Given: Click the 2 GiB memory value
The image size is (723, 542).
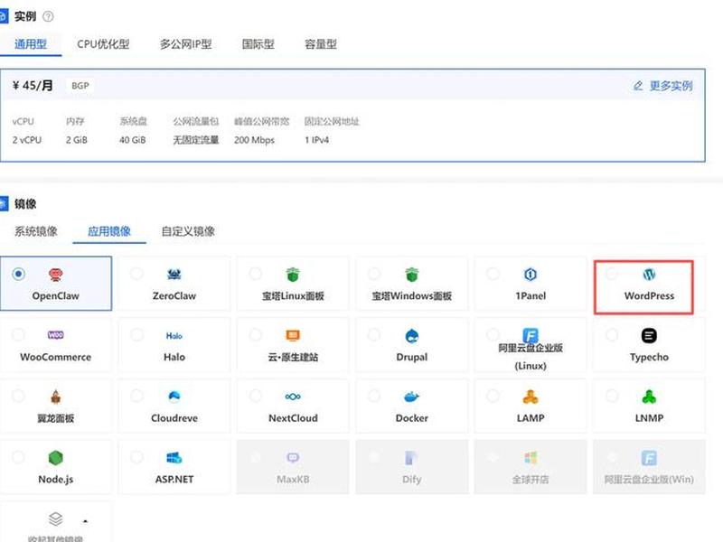Looking at the screenshot, I should 77,140.
